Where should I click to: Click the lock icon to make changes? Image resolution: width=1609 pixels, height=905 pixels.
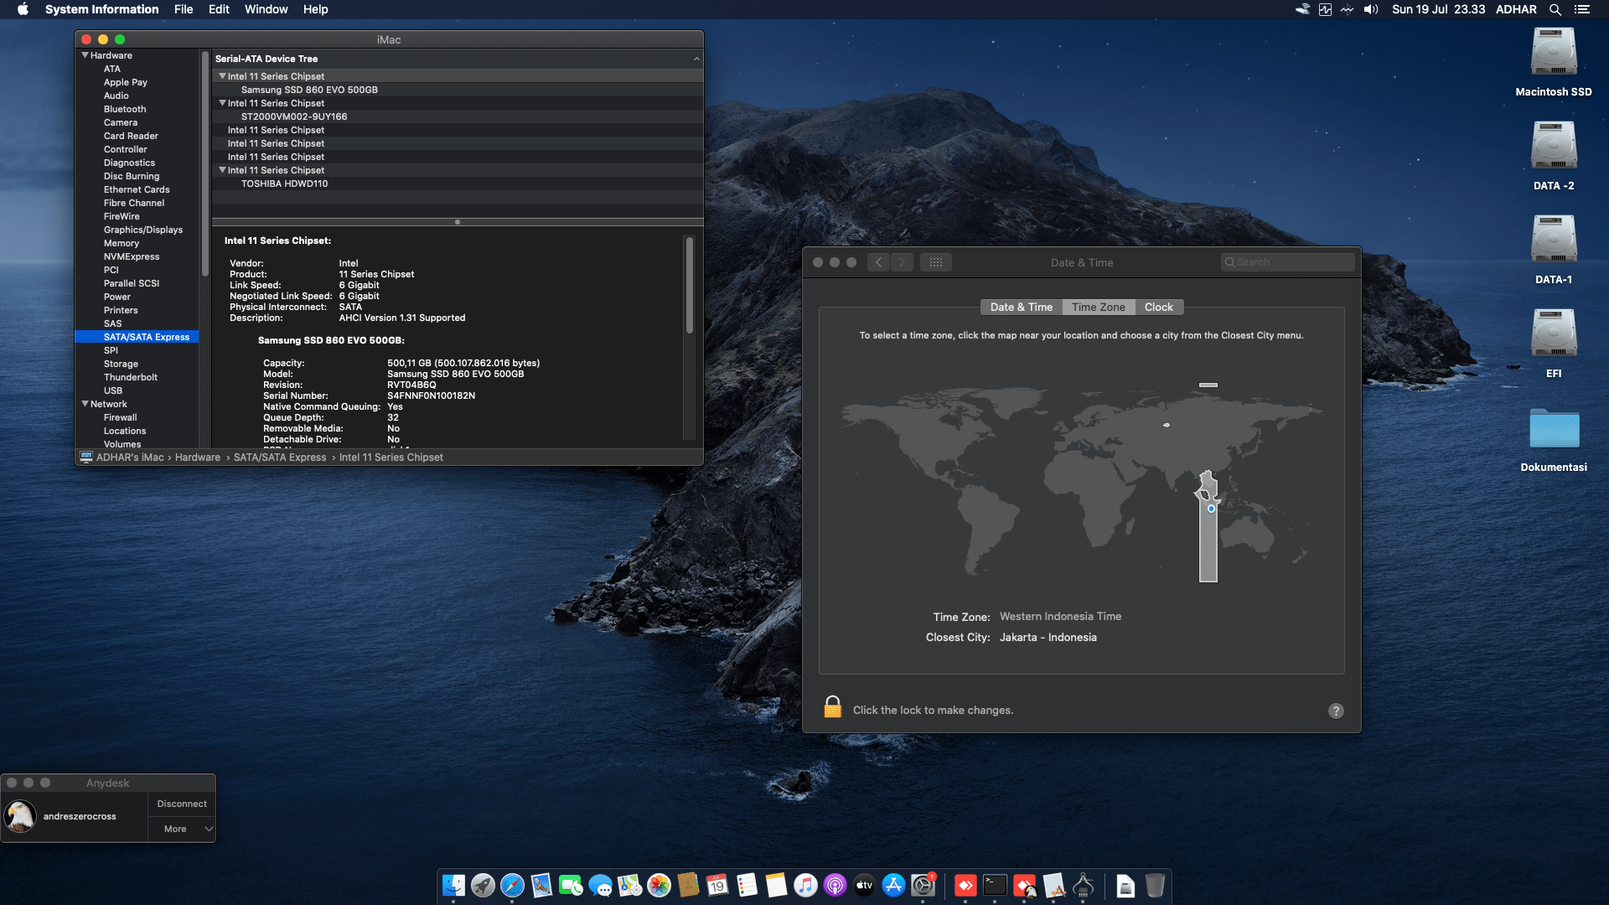(832, 707)
